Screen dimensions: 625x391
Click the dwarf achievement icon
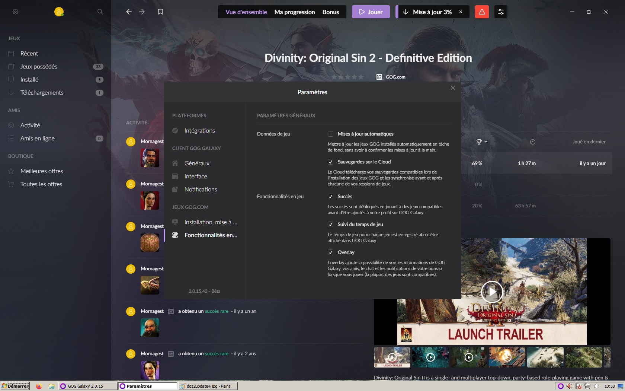(150, 328)
